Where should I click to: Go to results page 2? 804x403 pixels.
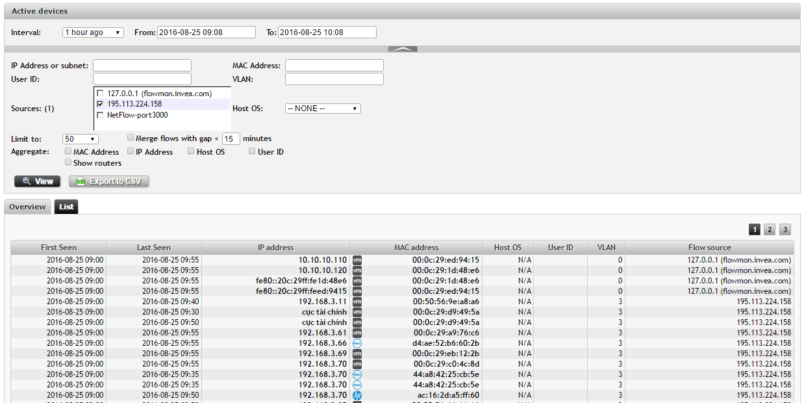(x=770, y=229)
